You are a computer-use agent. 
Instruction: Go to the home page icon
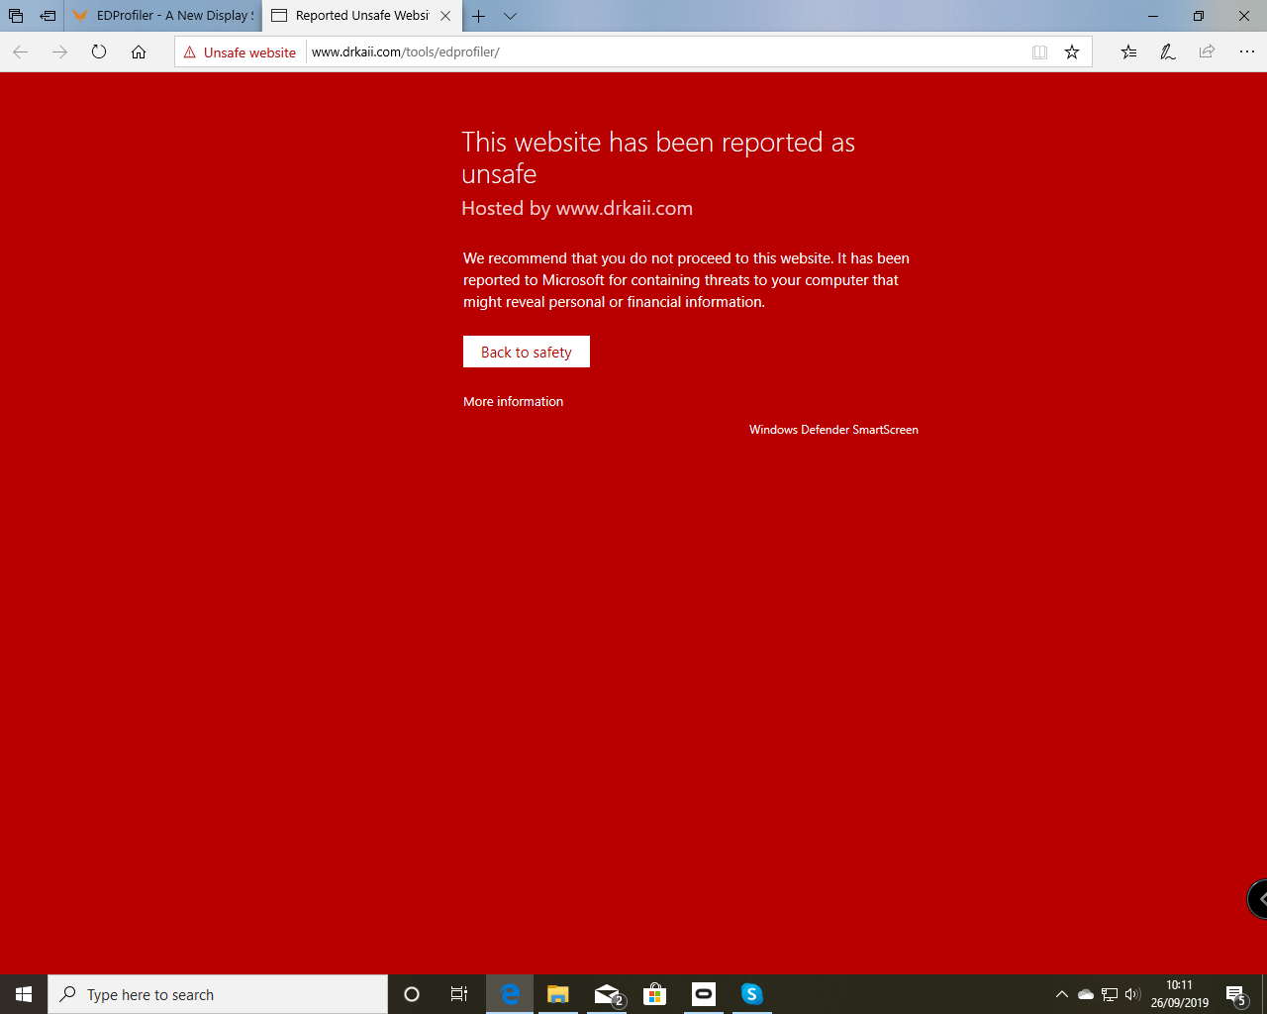point(139,52)
